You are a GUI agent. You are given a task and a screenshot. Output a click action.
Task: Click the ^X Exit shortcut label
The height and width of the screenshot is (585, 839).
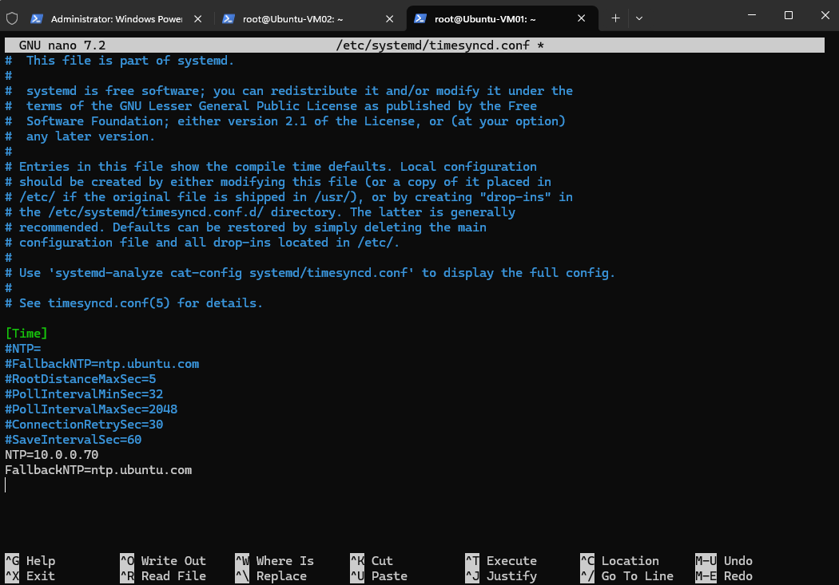(30, 576)
